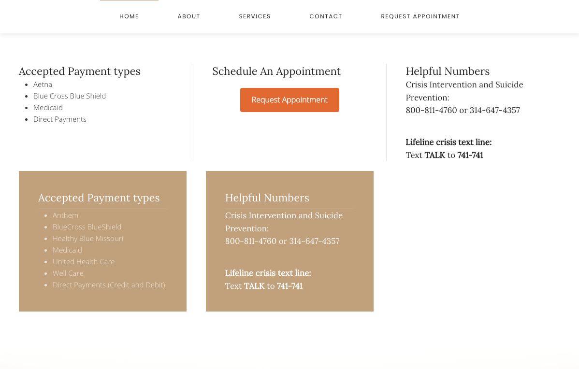Select the Aetna list item
Screen dimensions: 579x369
coord(43,85)
